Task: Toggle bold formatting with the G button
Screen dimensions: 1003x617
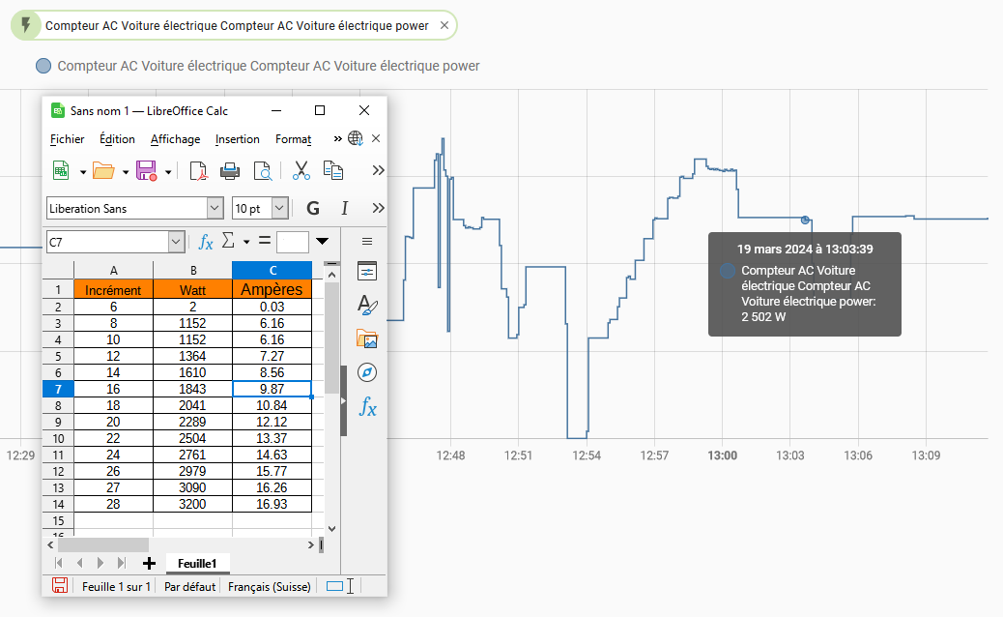Action: tap(313, 208)
